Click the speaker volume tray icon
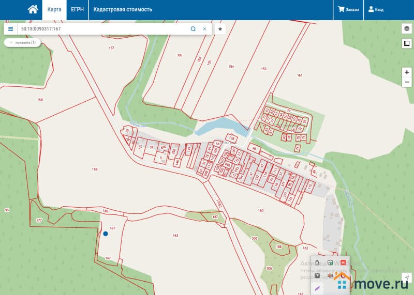This screenshot has height=295, width=414. (x=330, y=275)
